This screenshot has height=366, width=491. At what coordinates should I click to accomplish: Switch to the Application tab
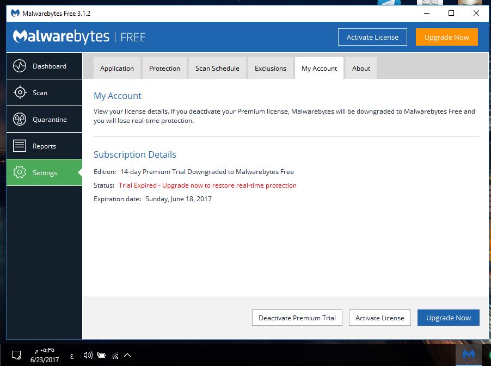pos(117,68)
